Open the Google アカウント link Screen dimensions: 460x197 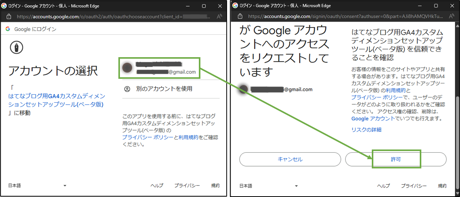[373, 119]
